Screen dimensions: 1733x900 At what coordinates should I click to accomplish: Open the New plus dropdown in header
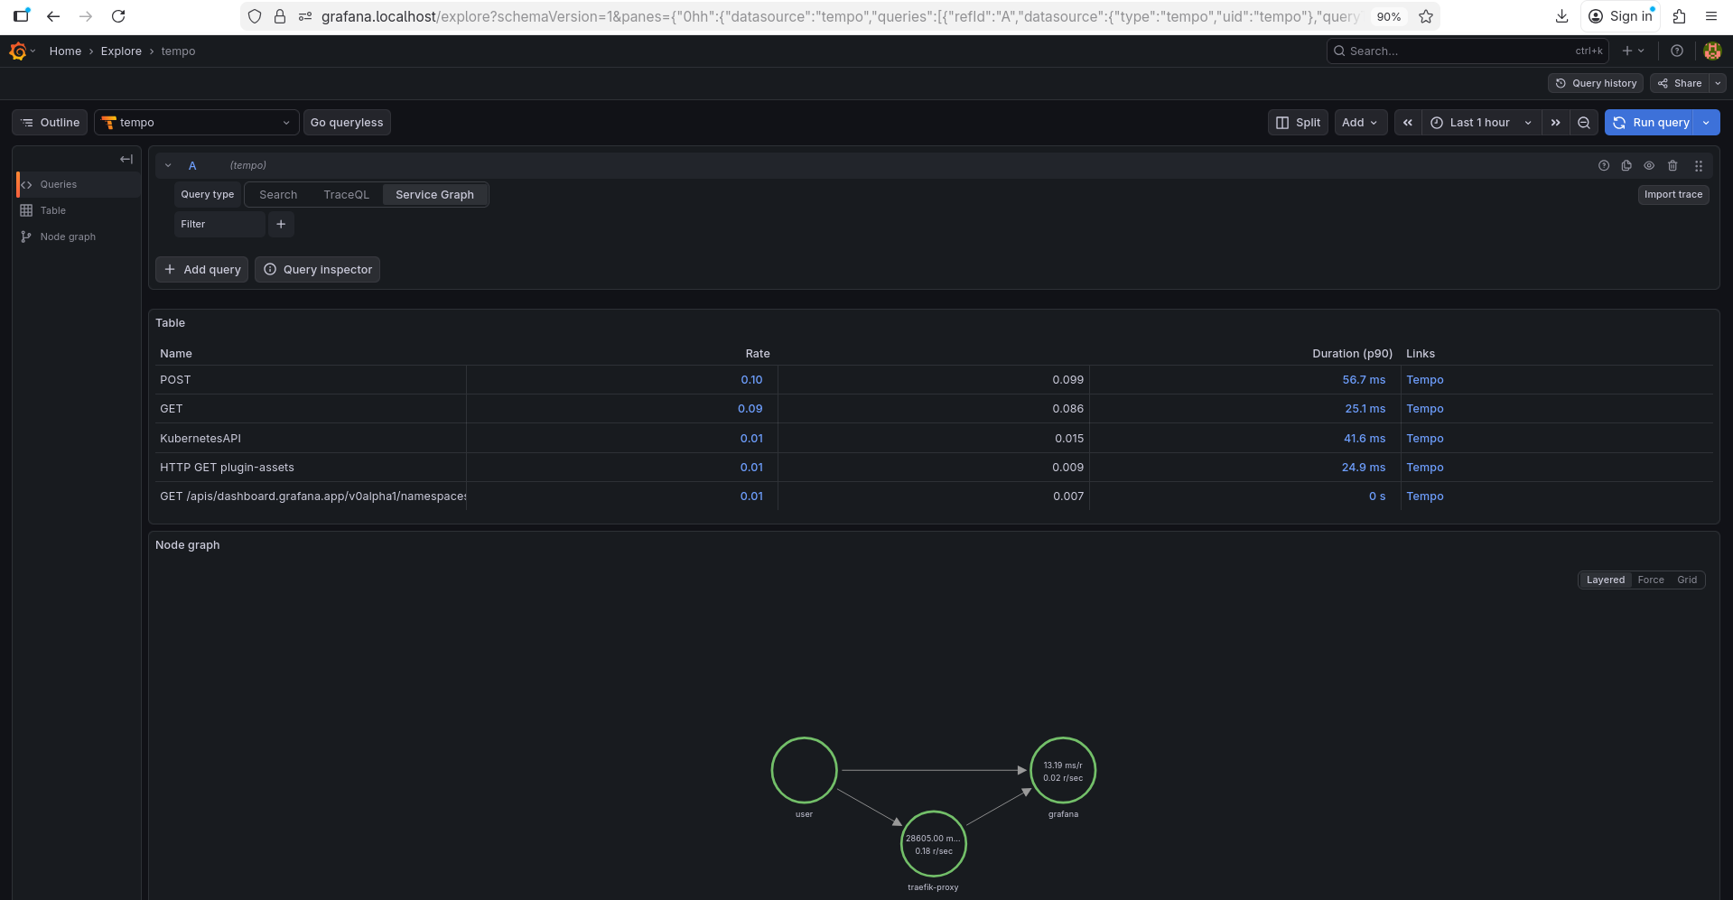click(x=1634, y=51)
